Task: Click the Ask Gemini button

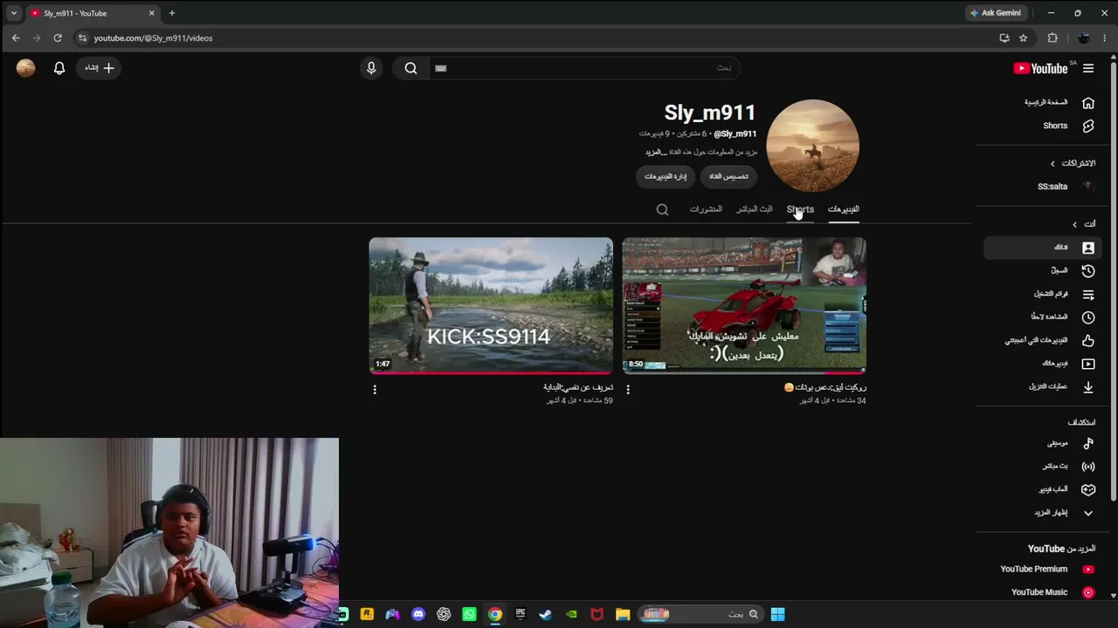Action: point(996,13)
